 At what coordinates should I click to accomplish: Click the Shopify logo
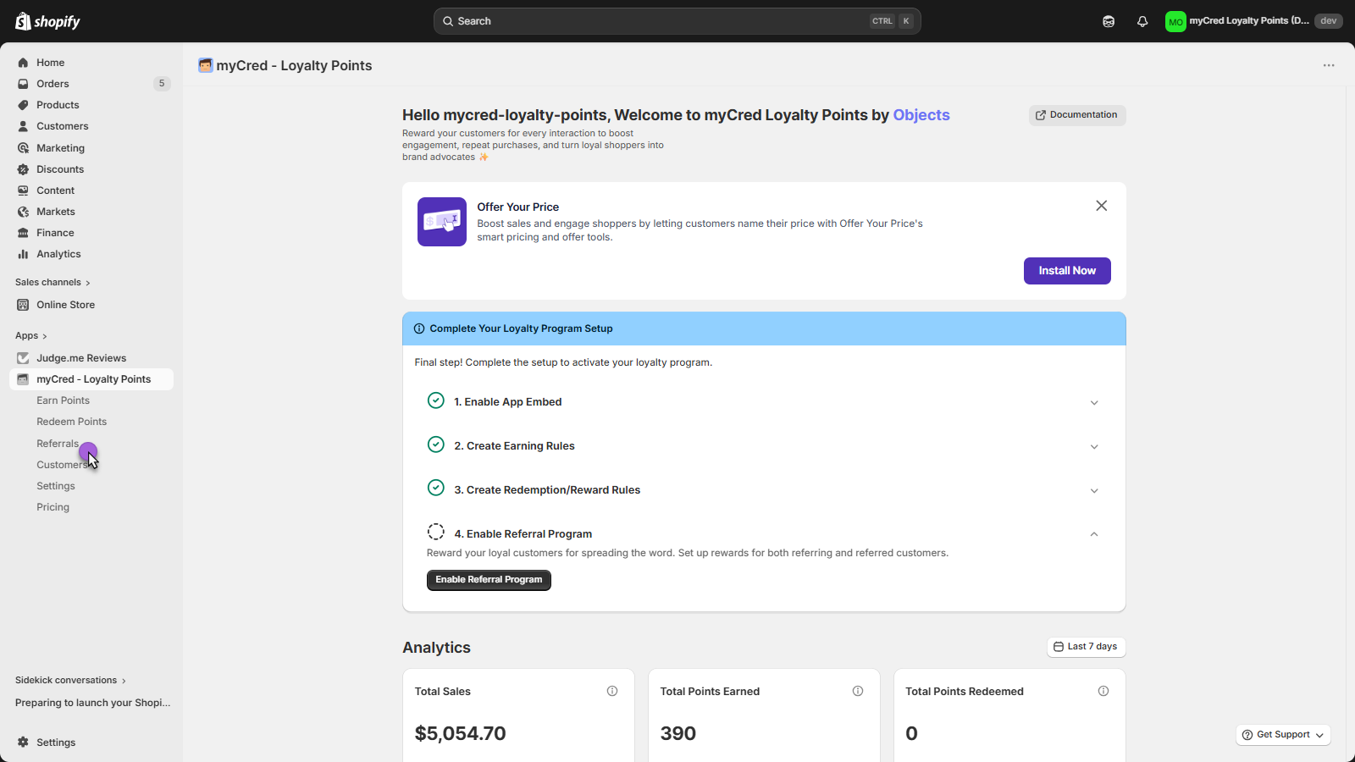pyautogui.click(x=47, y=21)
